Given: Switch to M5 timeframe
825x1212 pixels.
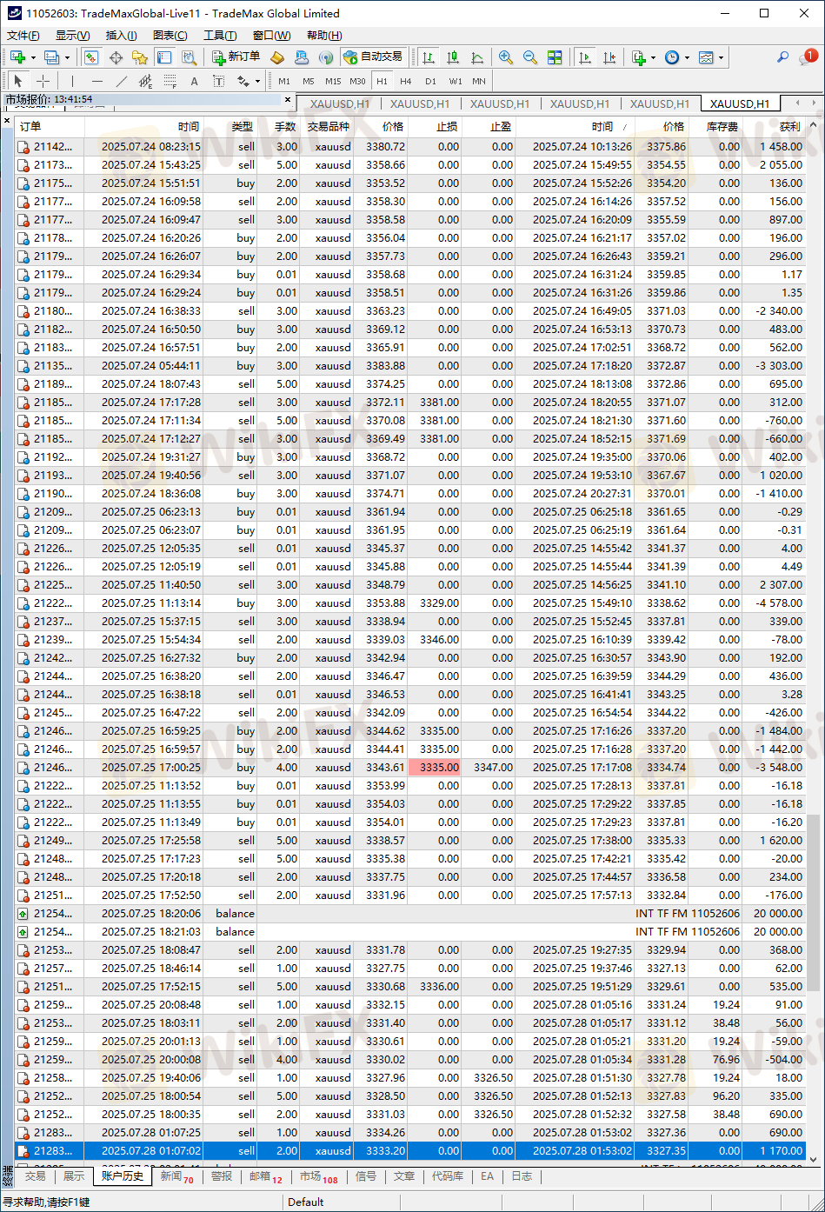Looking at the screenshot, I should (309, 81).
